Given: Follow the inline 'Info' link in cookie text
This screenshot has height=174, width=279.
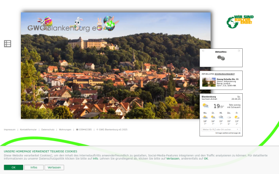Looking at the screenshot, I should coord(95,159).
